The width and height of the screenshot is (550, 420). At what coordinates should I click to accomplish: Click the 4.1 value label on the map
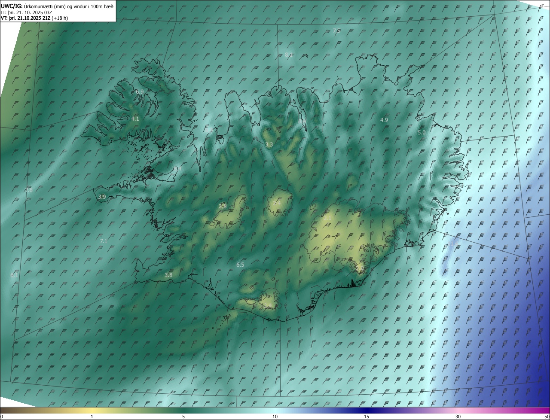click(135, 119)
